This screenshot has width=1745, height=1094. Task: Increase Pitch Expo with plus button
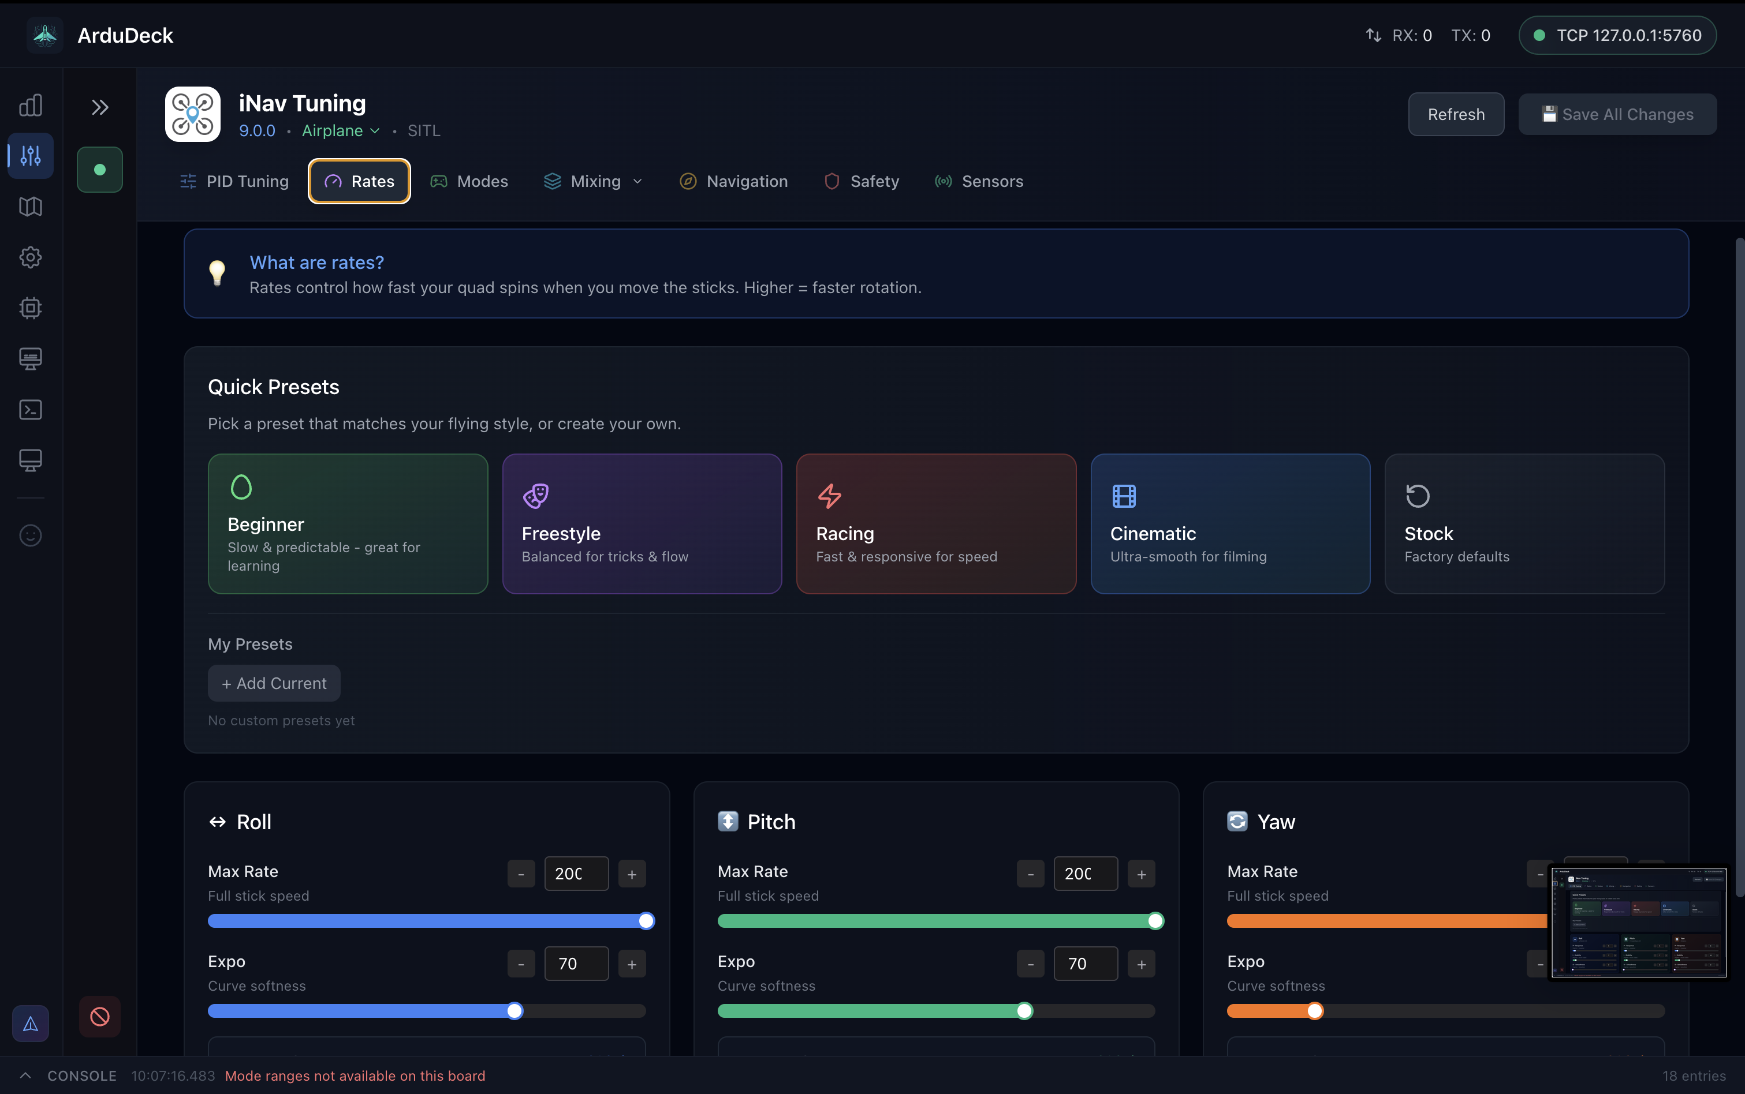(x=1142, y=964)
